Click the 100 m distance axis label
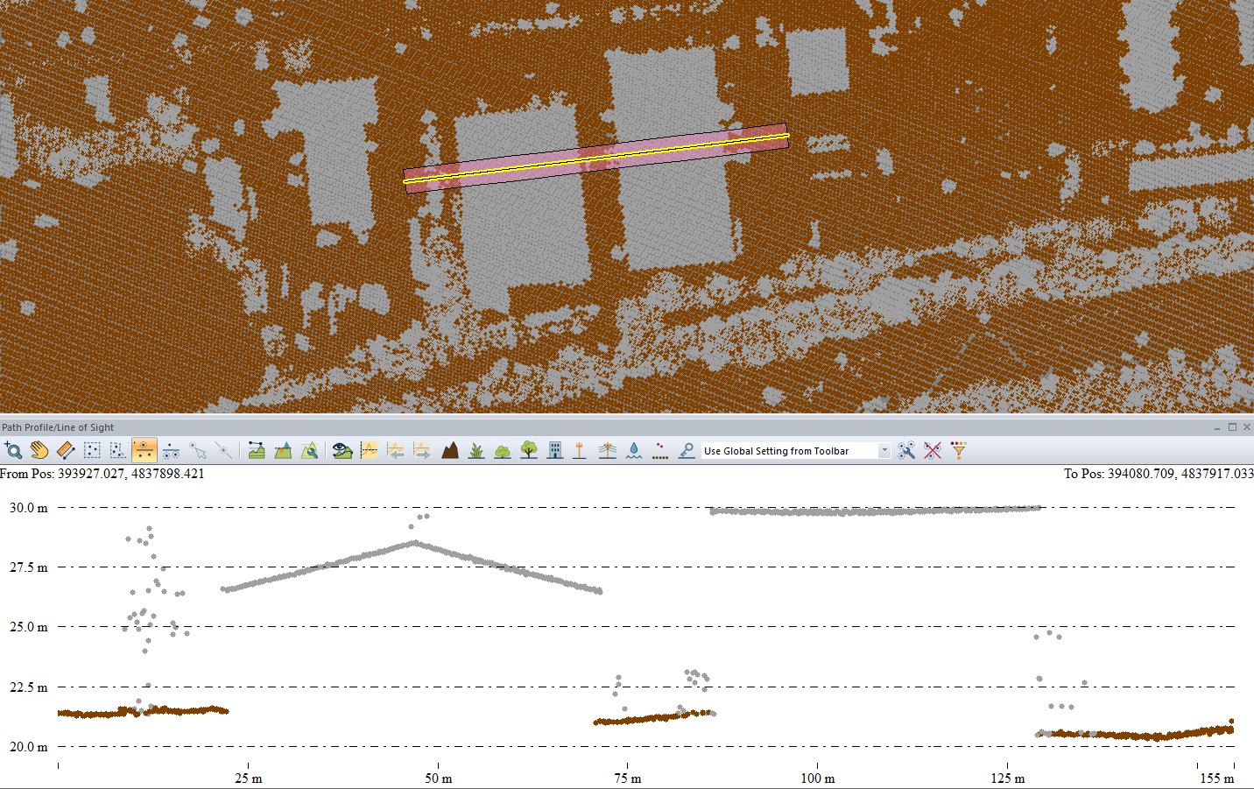Image resolution: width=1254 pixels, height=789 pixels. [817, 778]
